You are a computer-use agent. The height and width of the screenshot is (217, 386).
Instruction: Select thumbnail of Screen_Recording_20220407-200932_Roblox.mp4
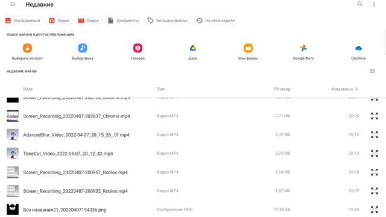[x=13, y=190]
